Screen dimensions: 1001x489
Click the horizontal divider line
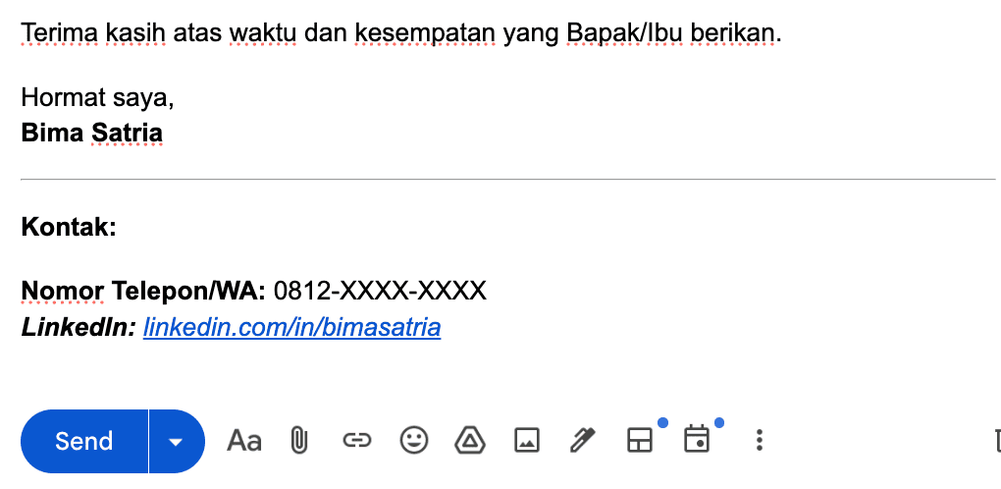pos(508,180)
